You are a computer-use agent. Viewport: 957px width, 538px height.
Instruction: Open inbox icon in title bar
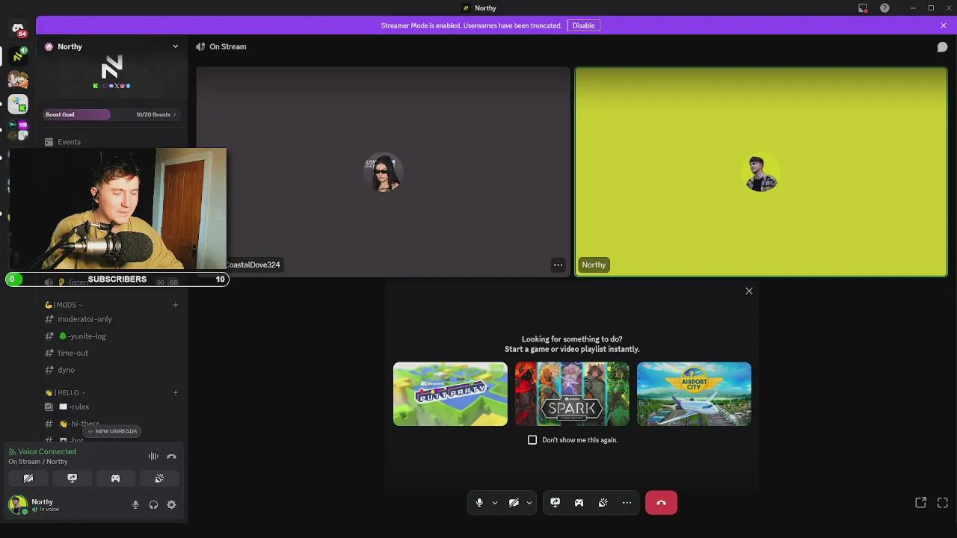863,8
